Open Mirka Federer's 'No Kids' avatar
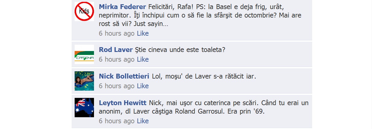This screenshot has height=129, width=372. (x=84, y=11)
